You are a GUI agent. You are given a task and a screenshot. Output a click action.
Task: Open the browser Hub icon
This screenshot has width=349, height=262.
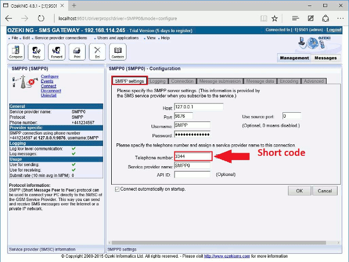point(296,19)
